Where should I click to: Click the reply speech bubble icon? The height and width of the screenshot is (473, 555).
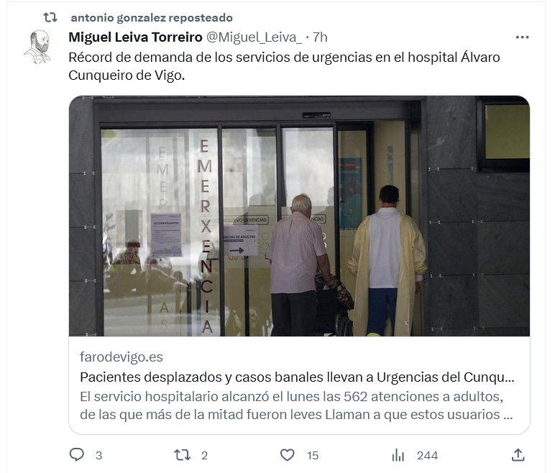click(x=76, y=454)
